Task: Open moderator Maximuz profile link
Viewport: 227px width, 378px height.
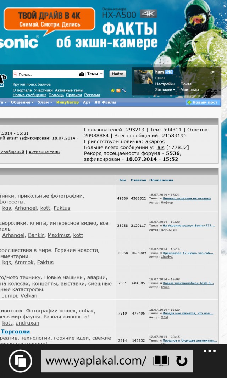Action: [59, 235]
